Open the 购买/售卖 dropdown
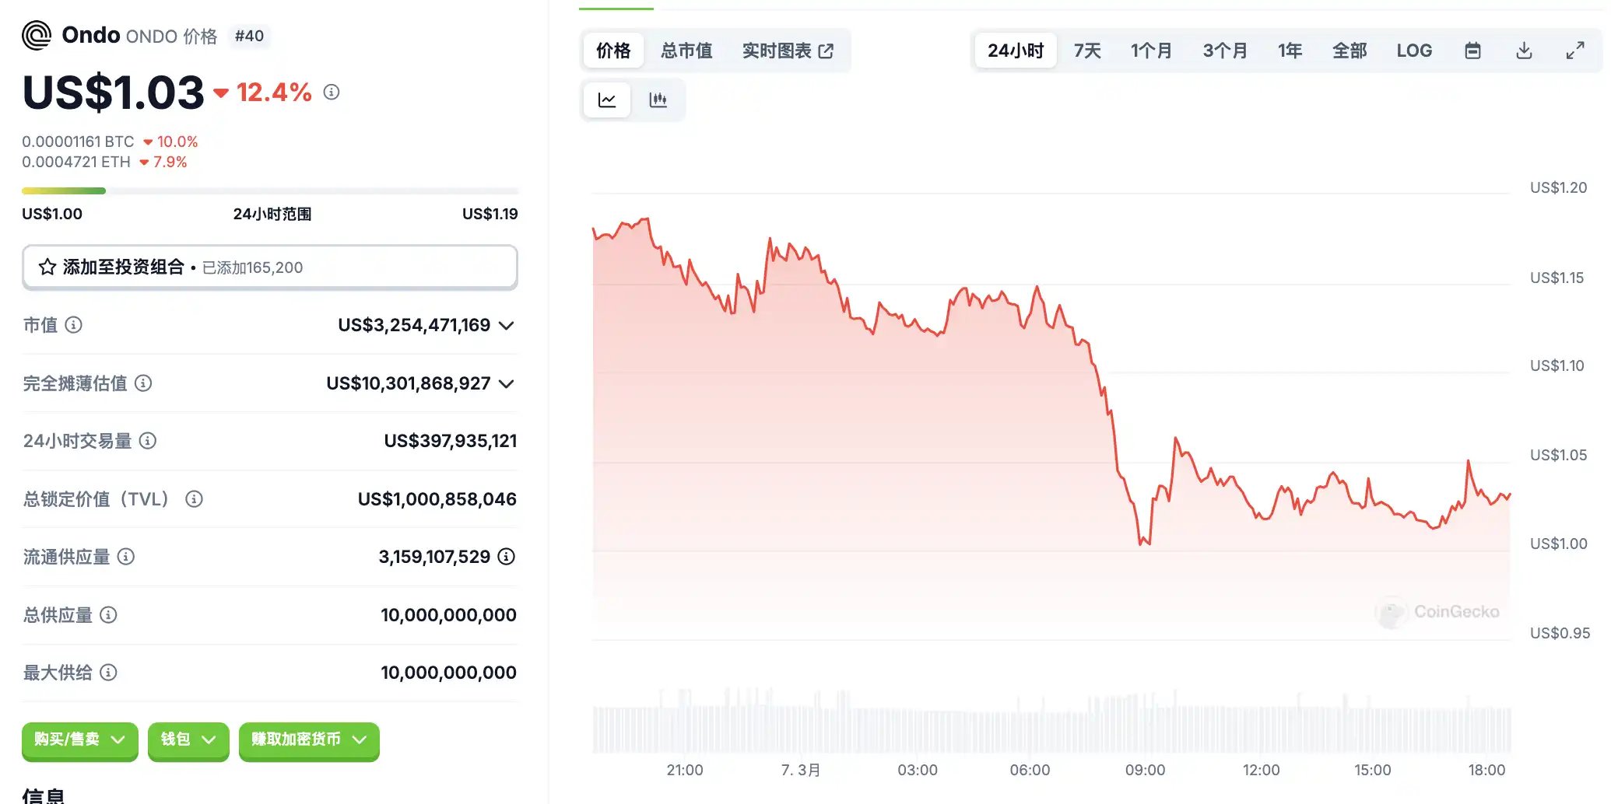 [79, 739]
